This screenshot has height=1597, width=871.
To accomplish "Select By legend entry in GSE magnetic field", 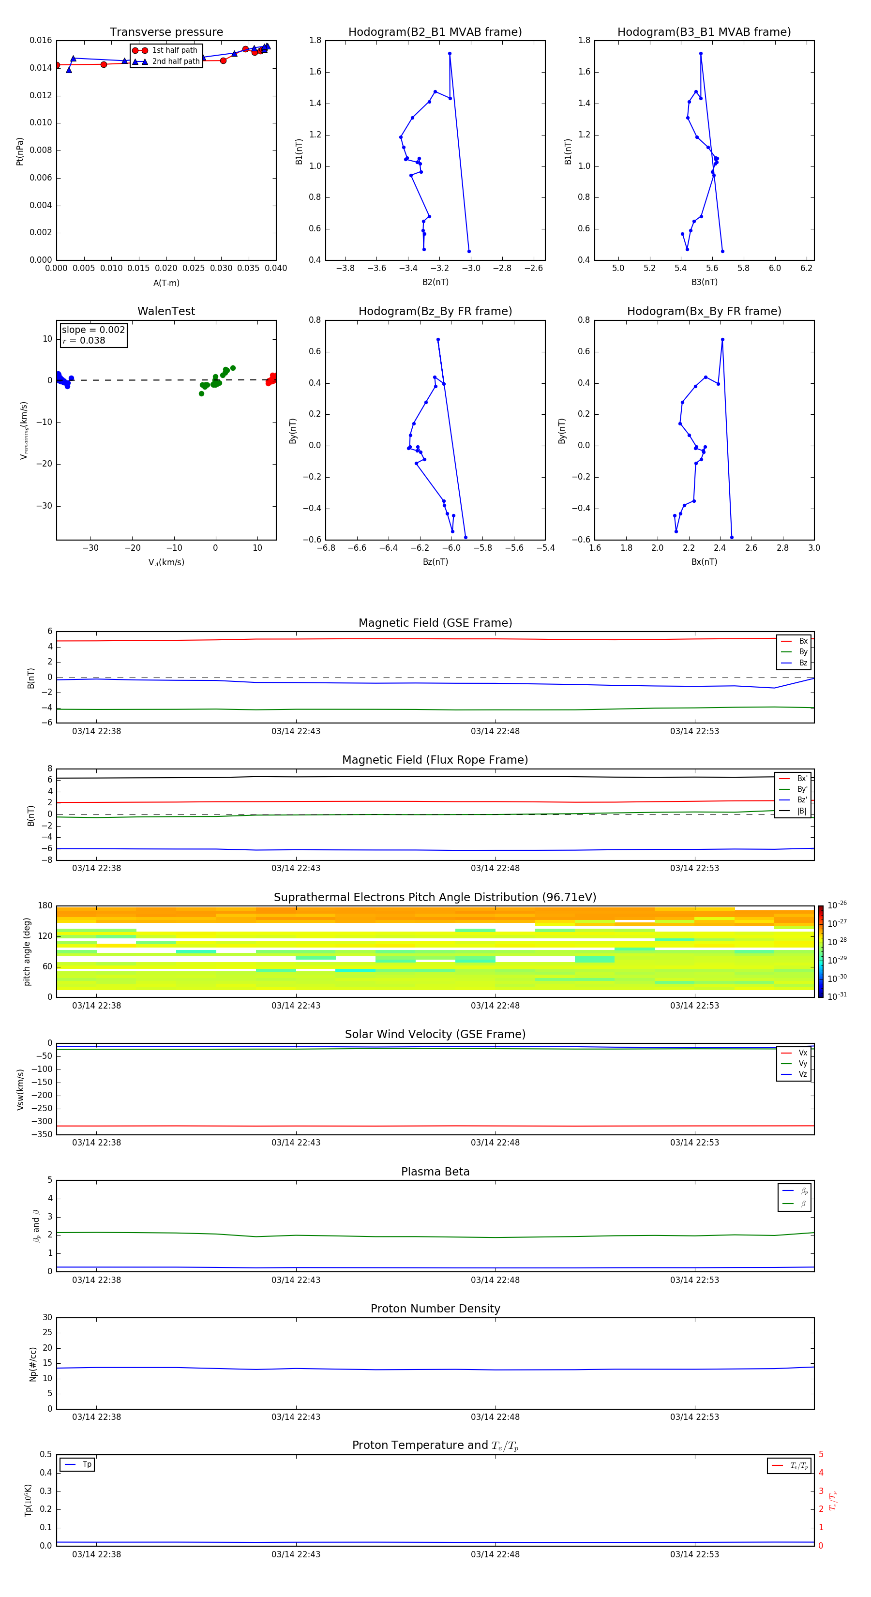I will point(795,652).
